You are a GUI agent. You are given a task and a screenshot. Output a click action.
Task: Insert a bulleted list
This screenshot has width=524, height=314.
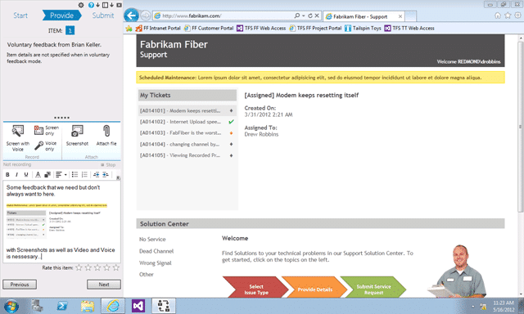point(75,174)
